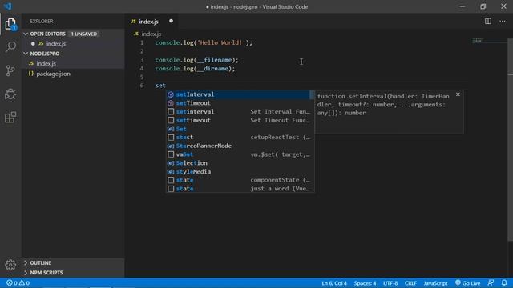Open index.js in NODEJSPRO folder
The height and width of the screenshot is (288, 513).
tap(46, 64)
